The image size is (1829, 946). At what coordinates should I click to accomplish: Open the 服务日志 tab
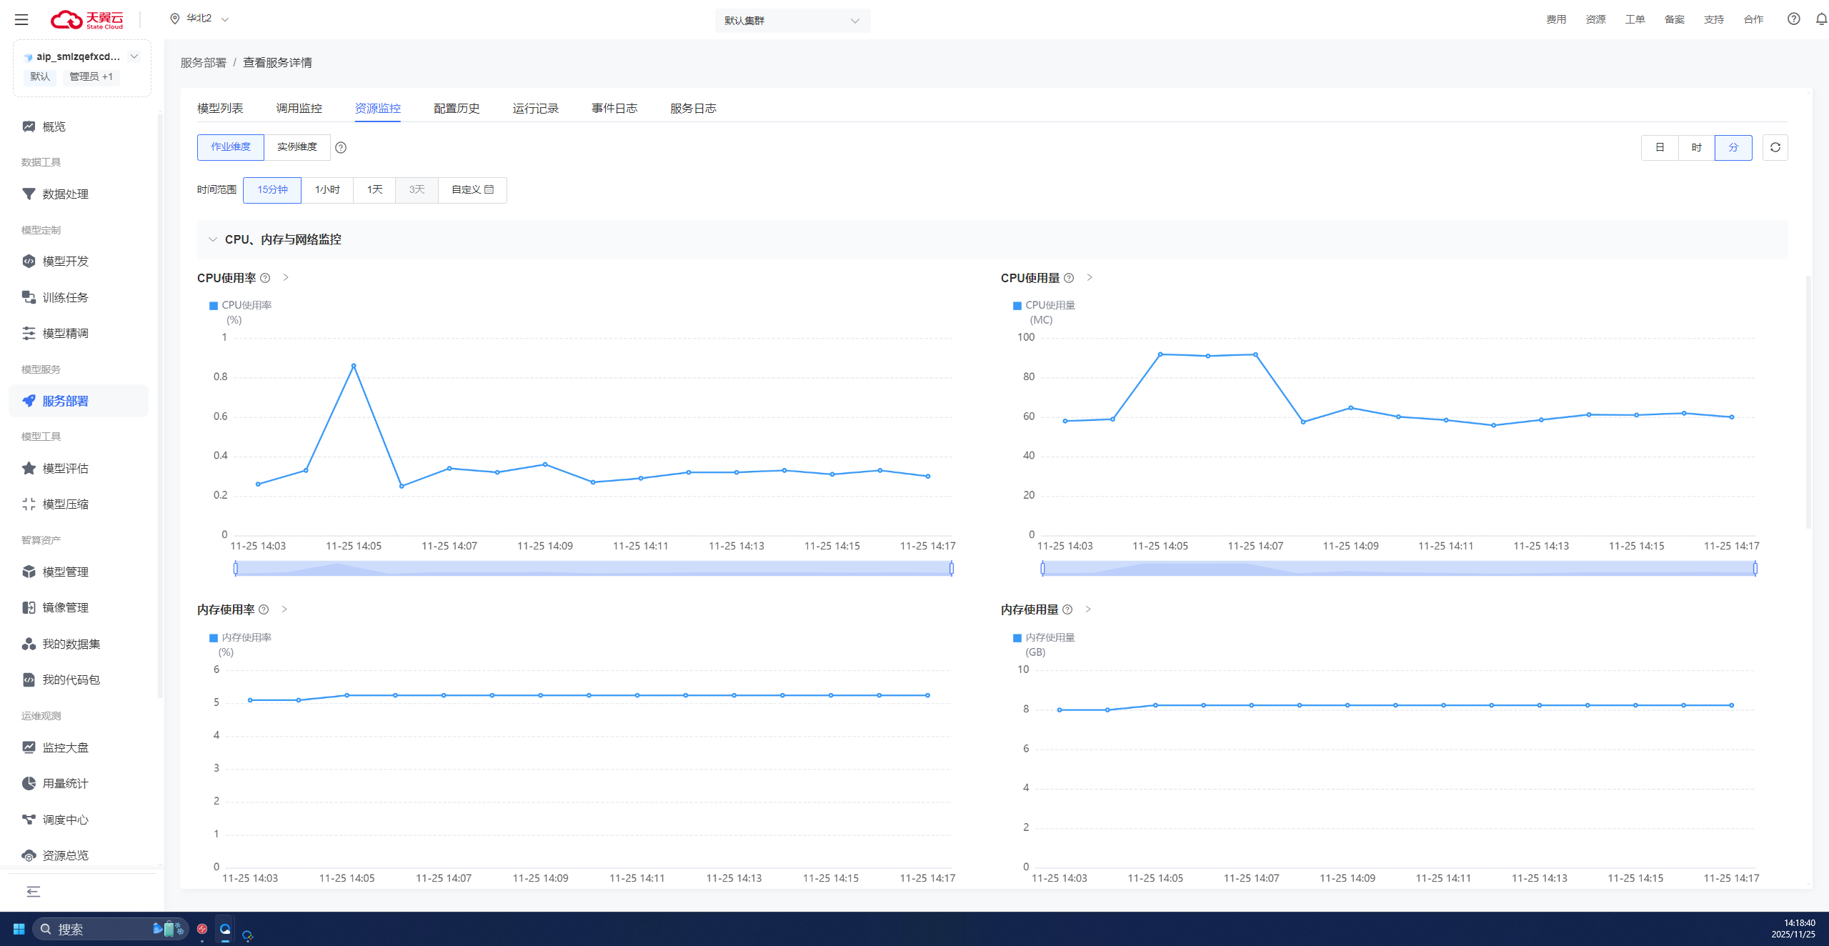[693, 108]
